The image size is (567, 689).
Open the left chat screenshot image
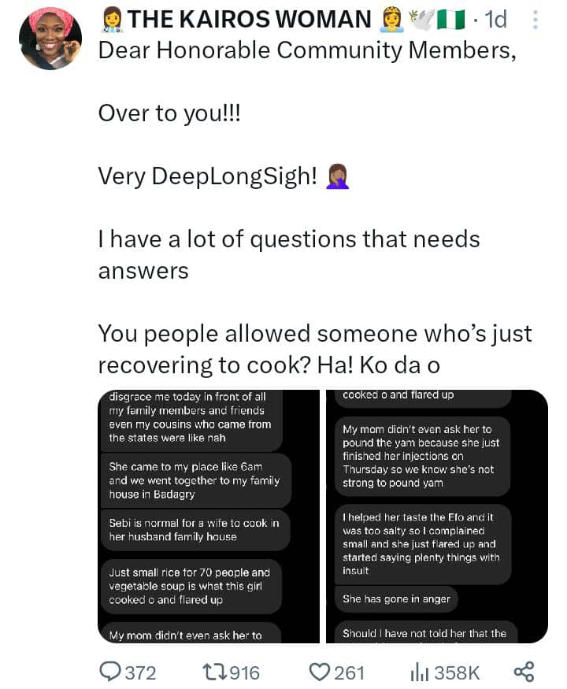pos(206,516)
